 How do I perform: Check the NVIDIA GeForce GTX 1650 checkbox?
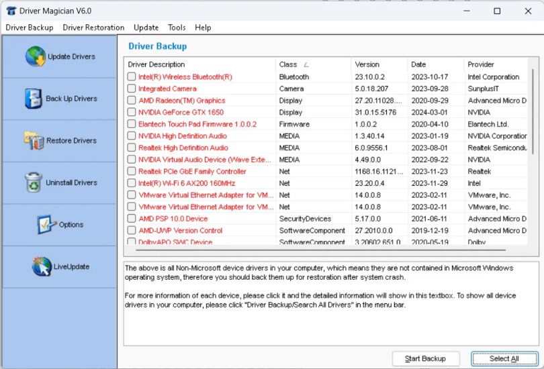[x=132, y=112]
